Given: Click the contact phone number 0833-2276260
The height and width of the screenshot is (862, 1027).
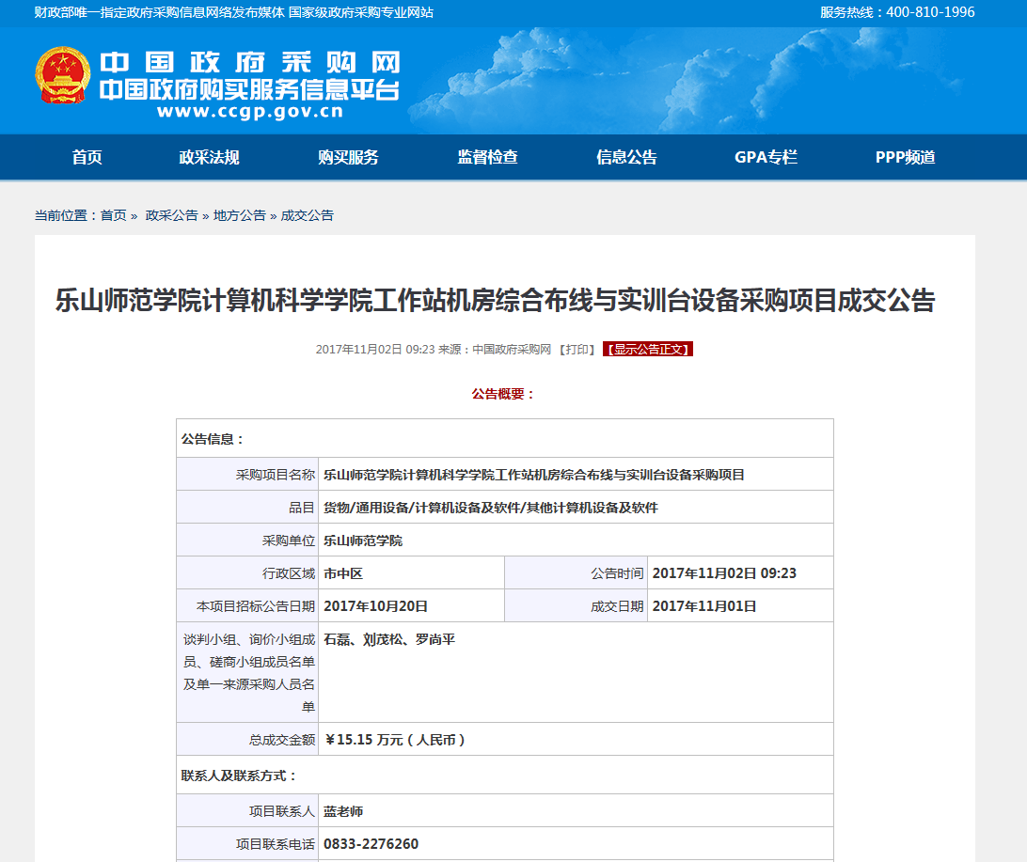Looking at the screenshot, I should click(x=371, y=844).
